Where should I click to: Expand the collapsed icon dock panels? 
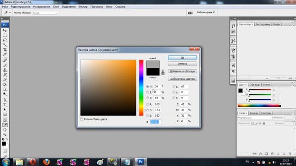(234, 18)
